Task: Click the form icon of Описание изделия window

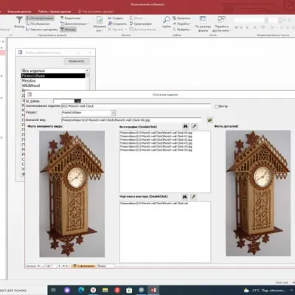Action: coord(29,94)
